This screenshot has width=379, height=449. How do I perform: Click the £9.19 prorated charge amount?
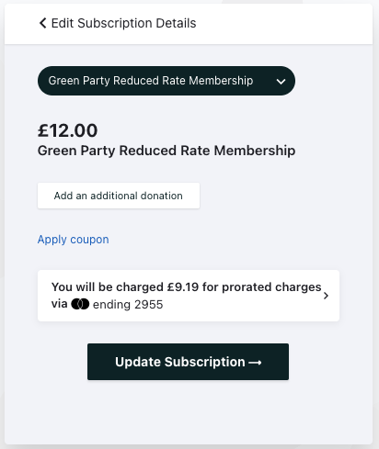pos(183,287)
